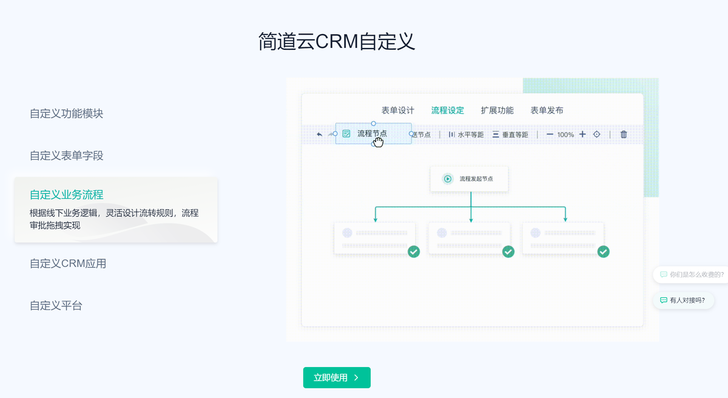Image resolution: width=728 pixels, height=398 pixels.
Task: Select the 自定义平台 item
Action: [x=56, y=305]
